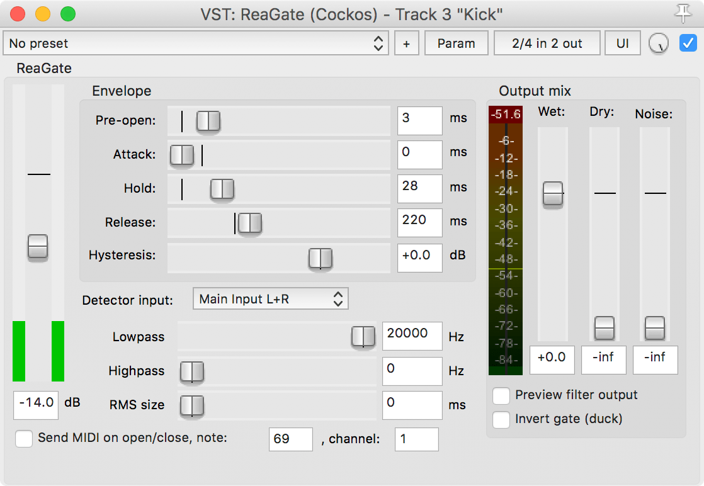This screenshot has height=486, width=704.
Task: Click the Wet output fader handle
Action: click(553, 194)
